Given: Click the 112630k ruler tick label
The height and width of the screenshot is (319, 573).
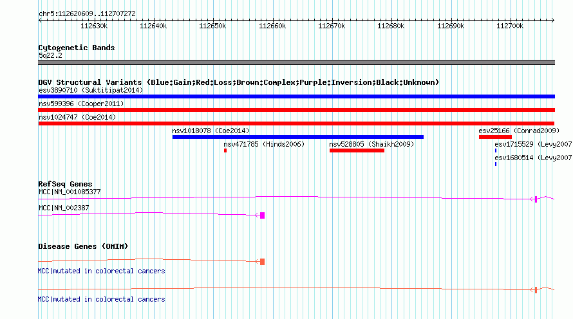Looking at the screenshot, I should click(x=94, y=26).
